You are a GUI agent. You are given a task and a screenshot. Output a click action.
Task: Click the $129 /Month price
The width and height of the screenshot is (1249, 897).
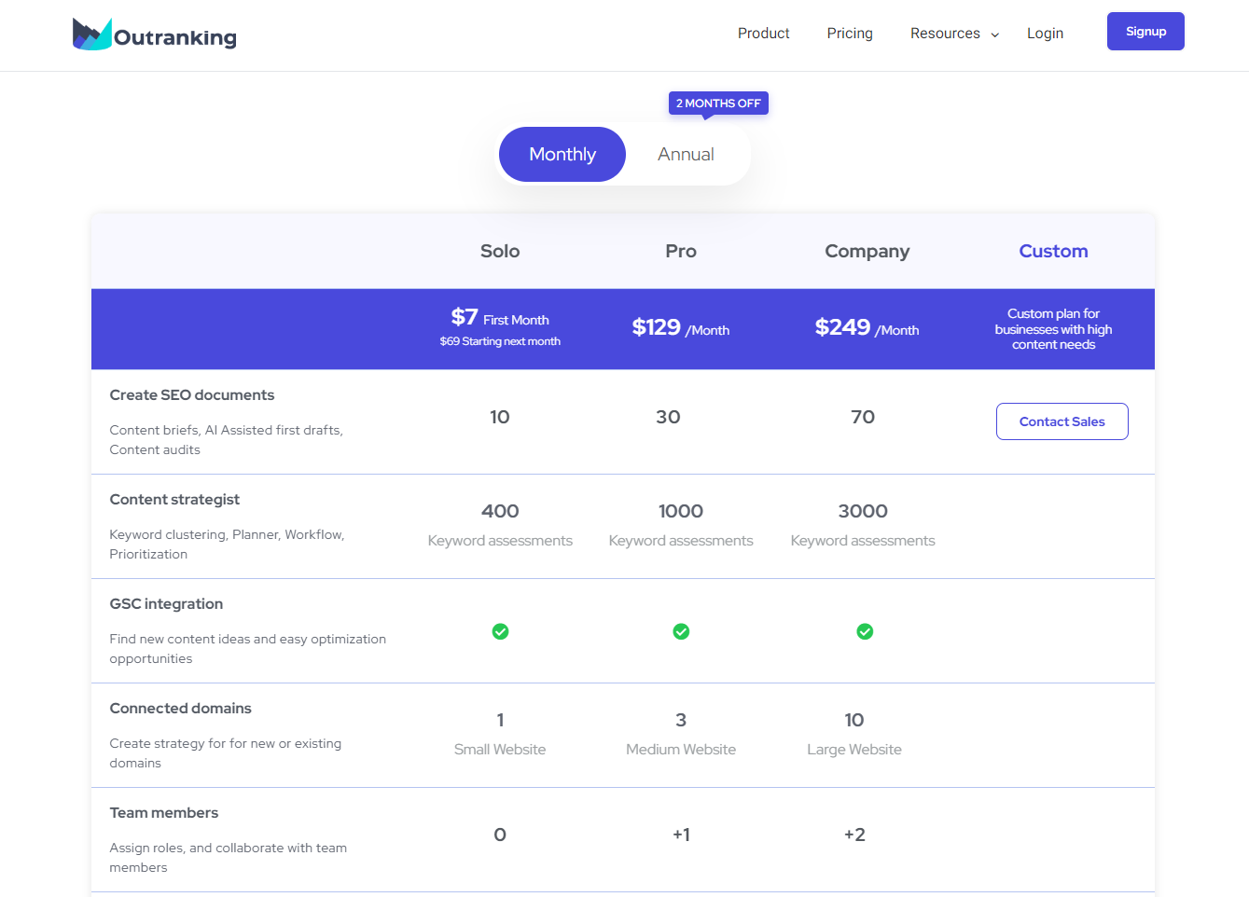681,327
